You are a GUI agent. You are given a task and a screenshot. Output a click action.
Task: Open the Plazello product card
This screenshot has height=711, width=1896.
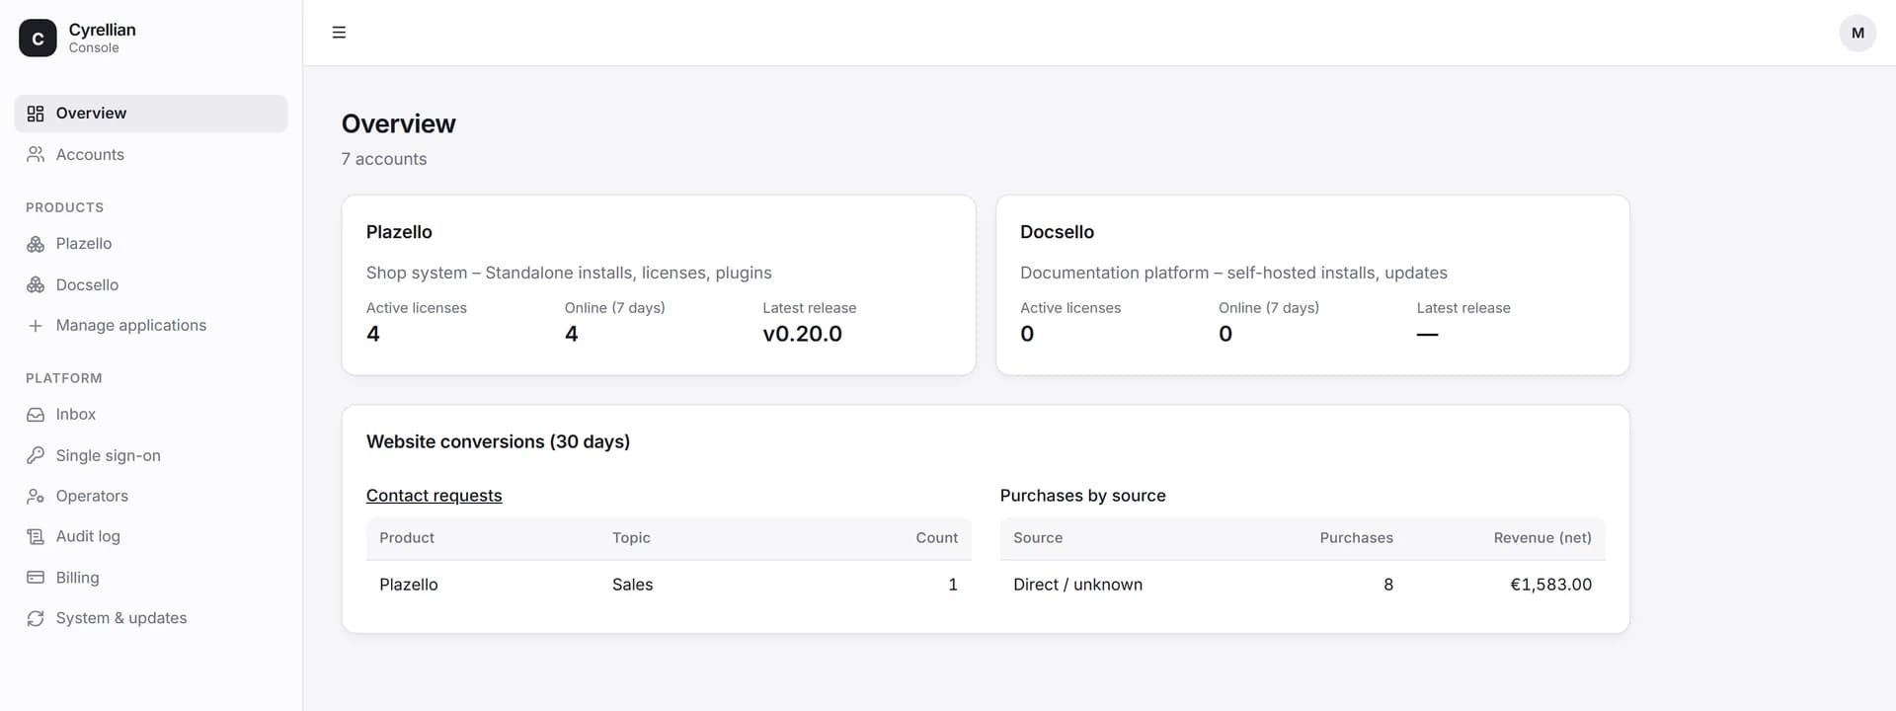point(659,285)
